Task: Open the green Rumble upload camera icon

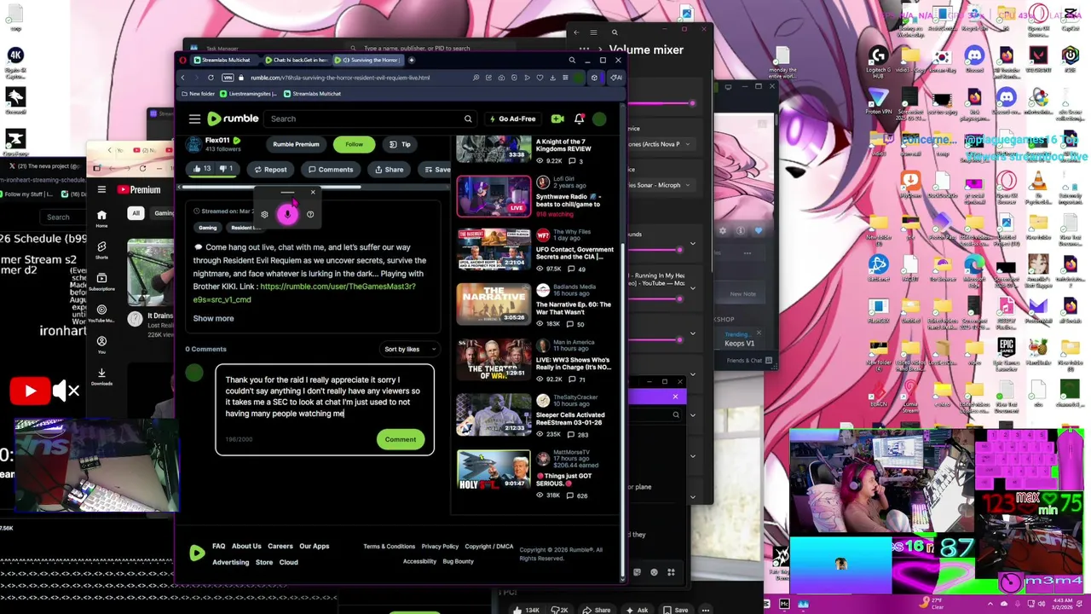Action: point(557,119)
